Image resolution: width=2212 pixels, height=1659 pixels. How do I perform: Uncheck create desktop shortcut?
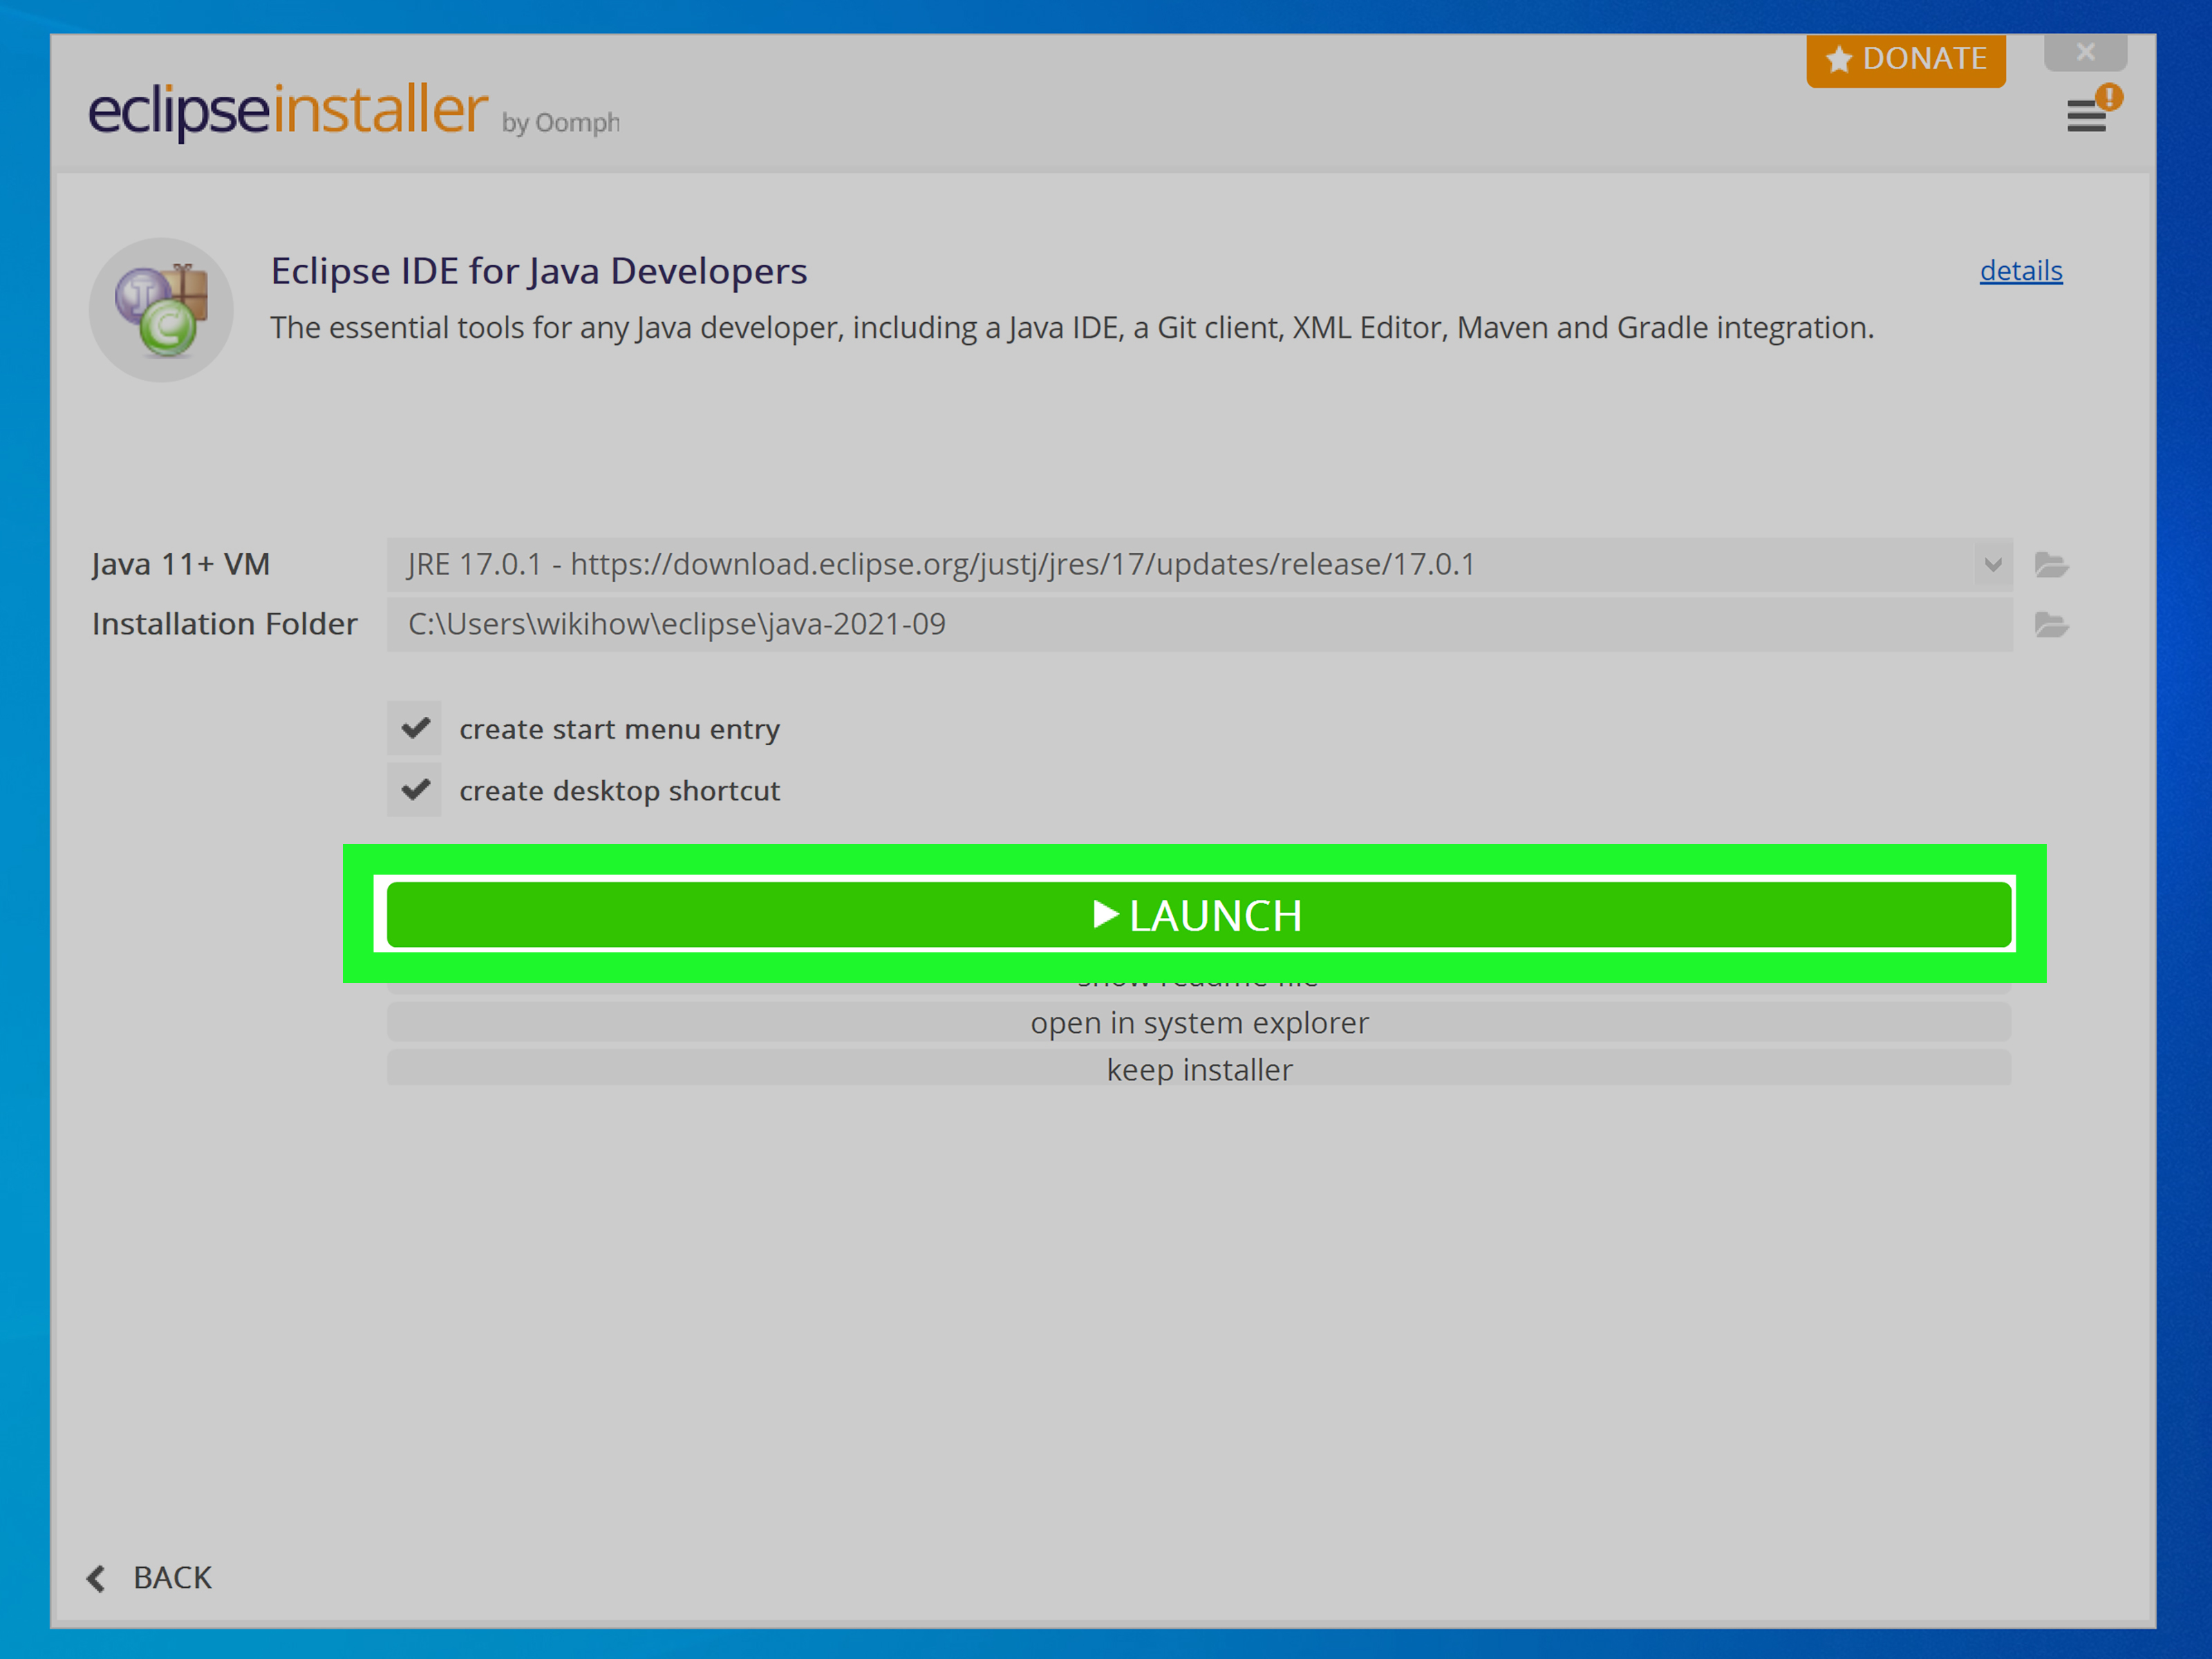415,790
